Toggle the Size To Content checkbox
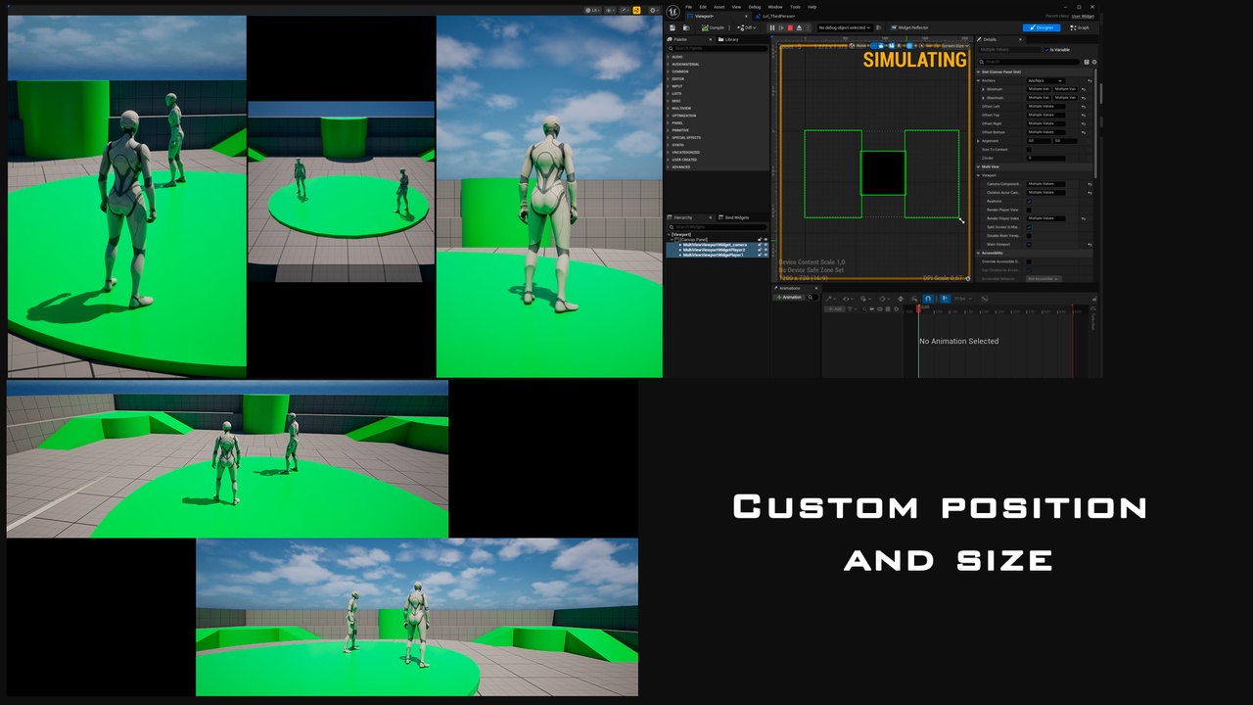This screenshot has height=705, width=1253. [x=1029, y=150]
